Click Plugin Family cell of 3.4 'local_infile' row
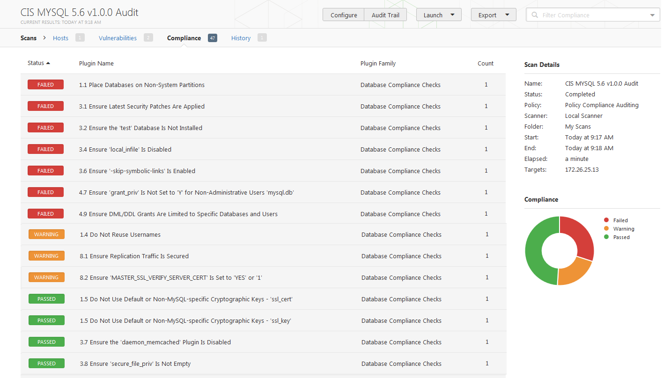663x378 pixels. (400, 149)
